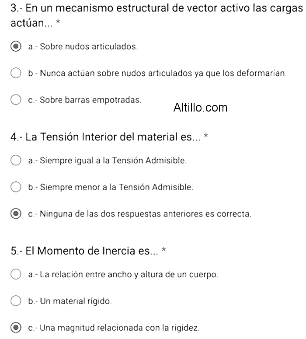
Task: Select radio circle 'La relación entre ancho y altura'
Action: pyautogui.click(x=16, y=275)
